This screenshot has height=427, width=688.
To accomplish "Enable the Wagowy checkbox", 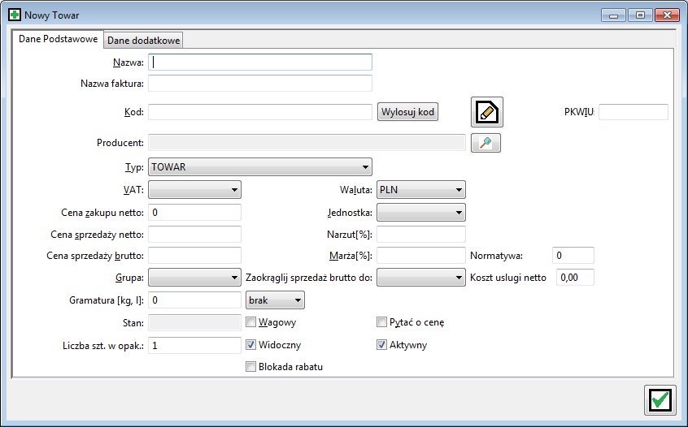I will [x=250, y=322].
